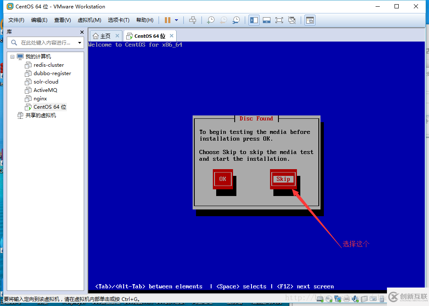Select the nginx virtual machine

pos(40,99)
